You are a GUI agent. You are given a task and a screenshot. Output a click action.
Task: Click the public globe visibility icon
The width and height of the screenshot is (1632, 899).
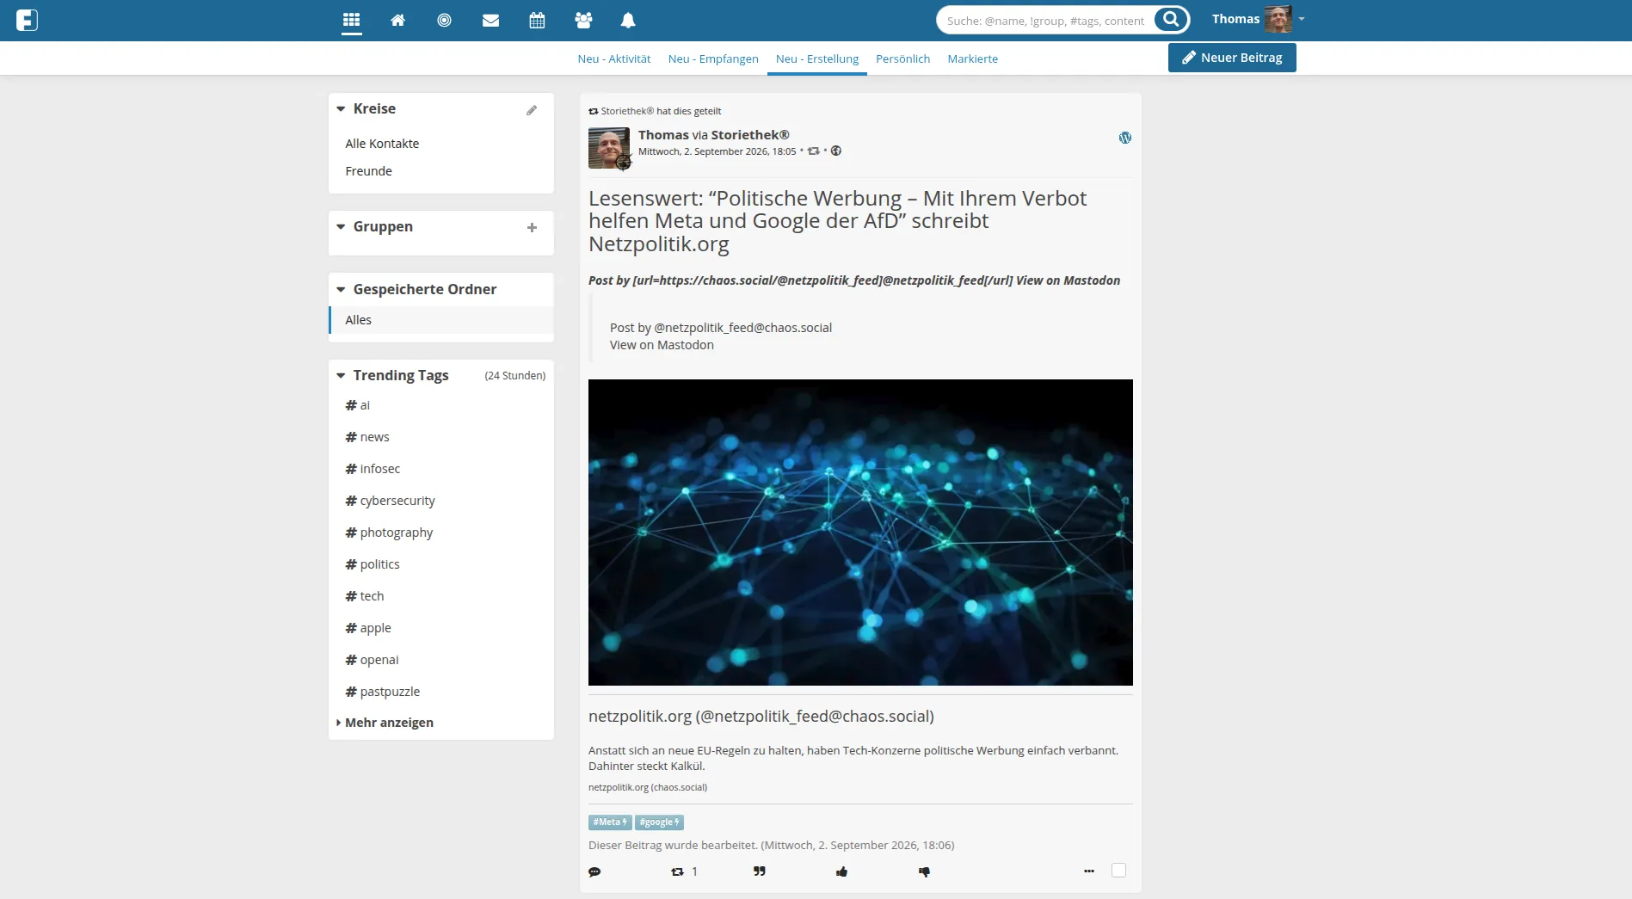(x=835, y=151)
